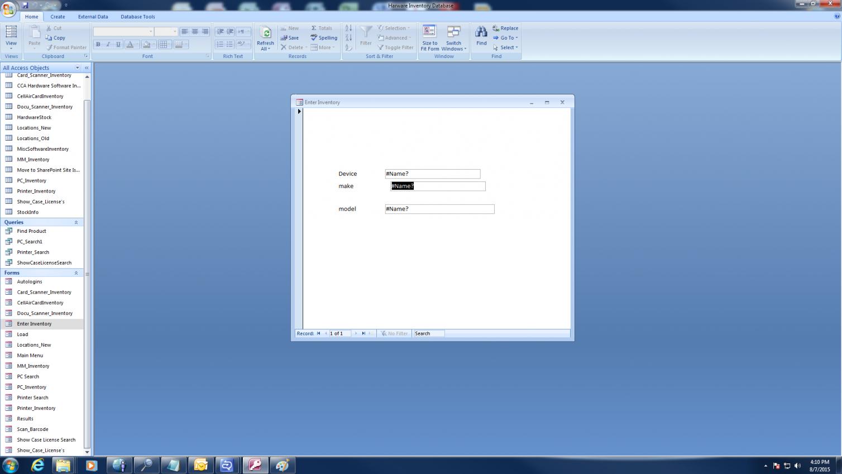
Task: Open Windows Media Player from taskbar
Action: pos(91,465)
